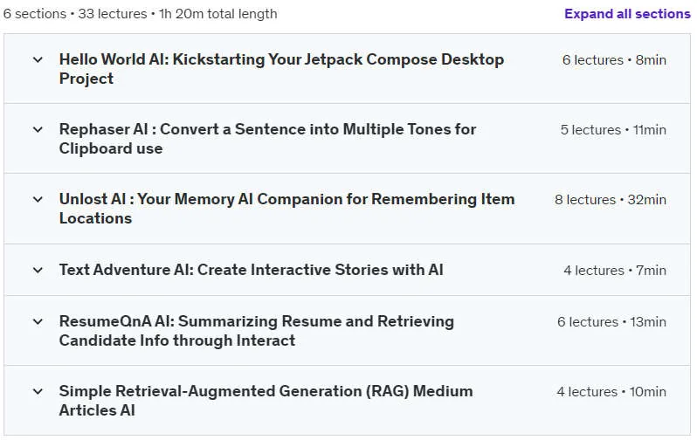Open the Hello World AI section title
The width and height of the screenshot is (697, 440).
[x=281, y=69]
